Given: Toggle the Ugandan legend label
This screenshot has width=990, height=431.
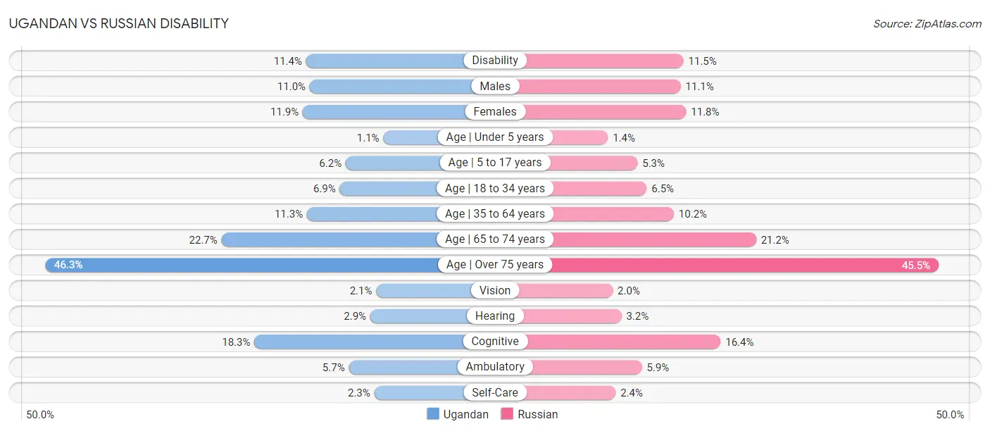Looking at the screenshot, I should coord(465,414).
